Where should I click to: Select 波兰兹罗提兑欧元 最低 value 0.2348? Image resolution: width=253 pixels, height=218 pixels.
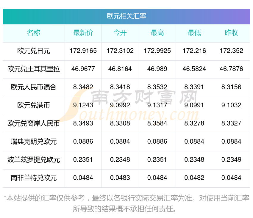click(194, 160)
